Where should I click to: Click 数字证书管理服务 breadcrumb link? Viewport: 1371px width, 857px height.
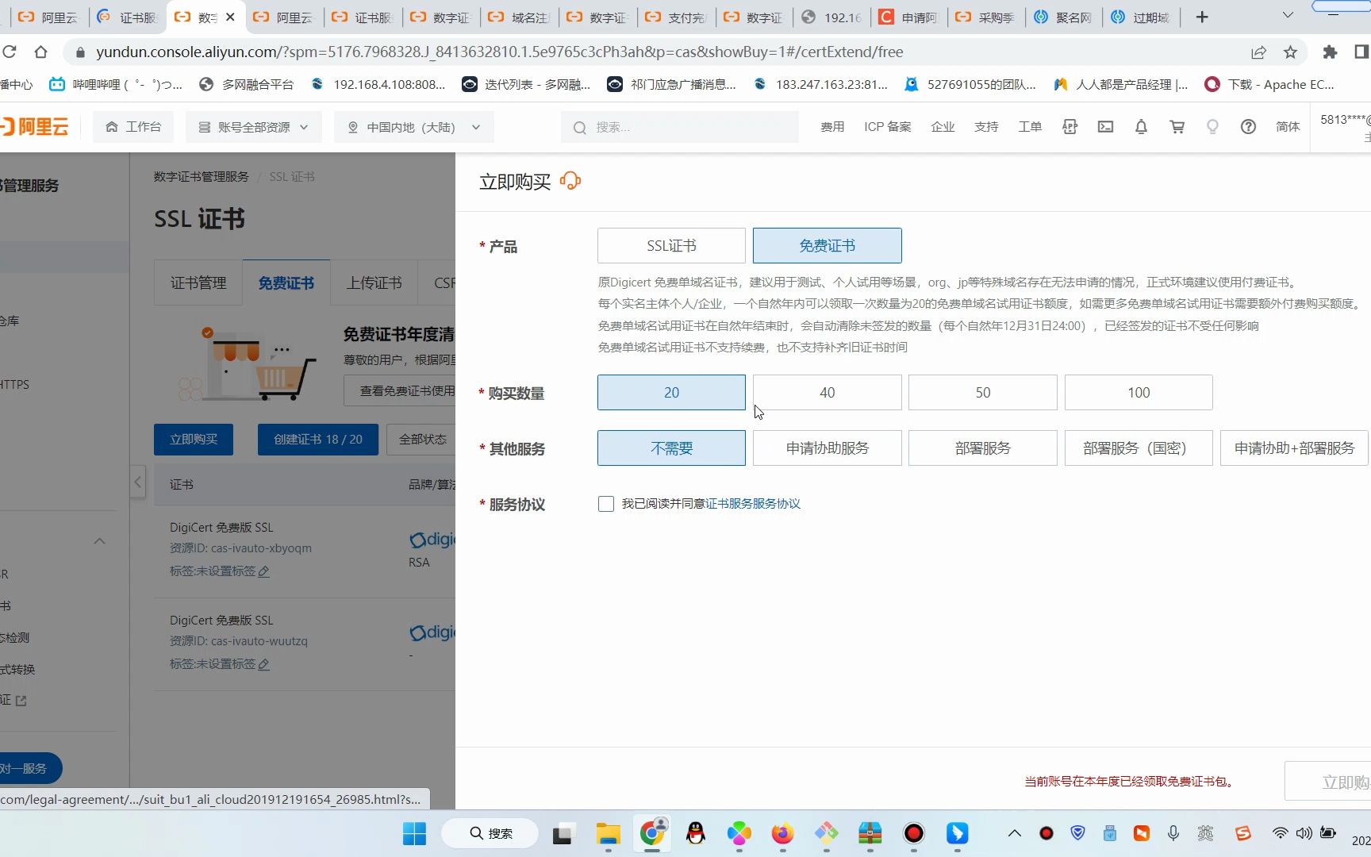(202, 177)
